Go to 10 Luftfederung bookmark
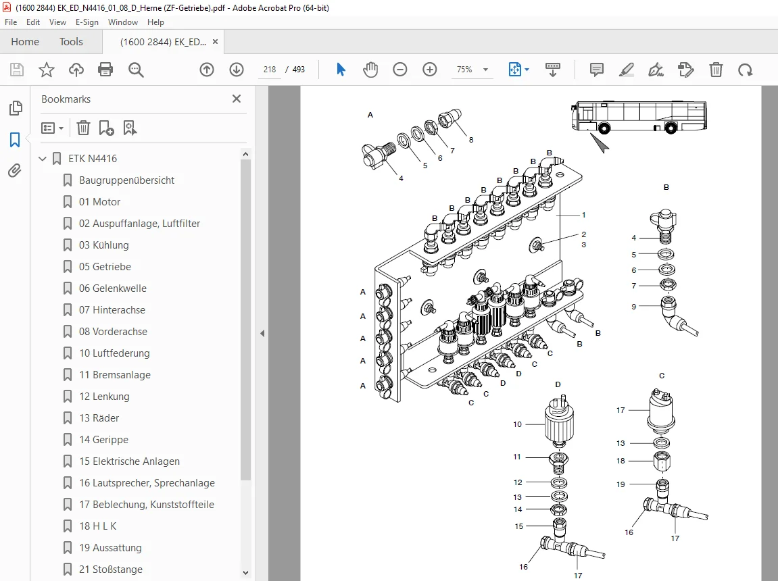778x581 pixels. (x=114, y=353)
